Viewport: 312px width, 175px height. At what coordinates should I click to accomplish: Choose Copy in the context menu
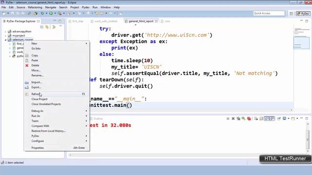pyautogui.click(x=57, y=55)
